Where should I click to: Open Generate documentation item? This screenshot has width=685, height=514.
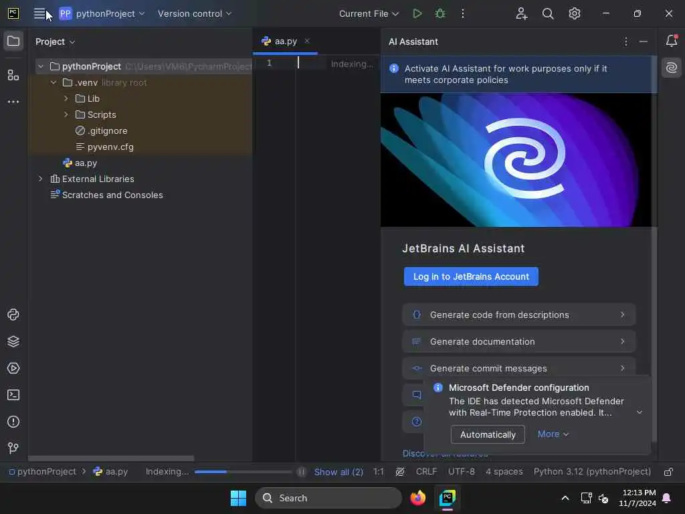pyautogui.click(x=519, y=341)
